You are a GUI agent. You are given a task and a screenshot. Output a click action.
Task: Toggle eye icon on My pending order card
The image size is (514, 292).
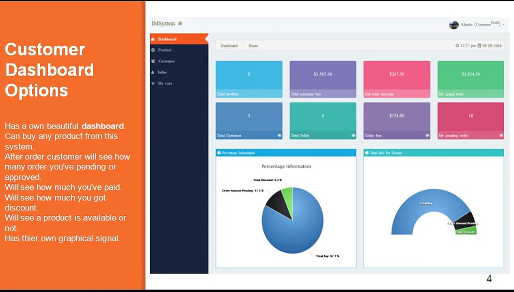pos(501,135)
